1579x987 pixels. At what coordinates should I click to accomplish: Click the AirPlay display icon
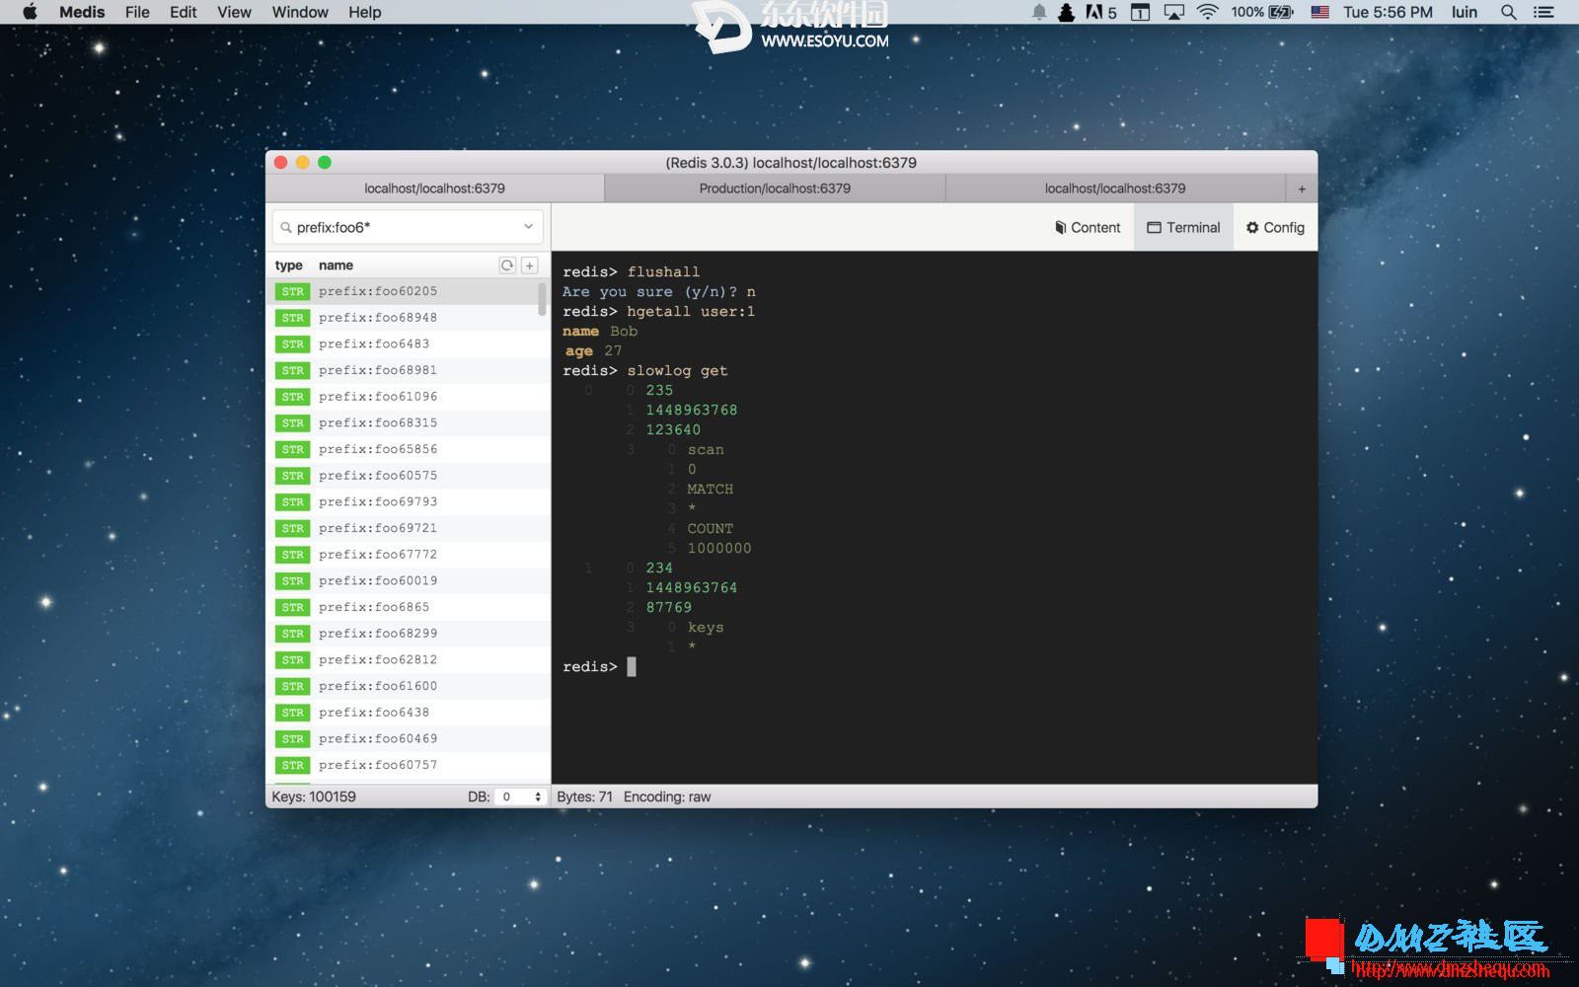pyautogui.click(x=1174, y=12)
